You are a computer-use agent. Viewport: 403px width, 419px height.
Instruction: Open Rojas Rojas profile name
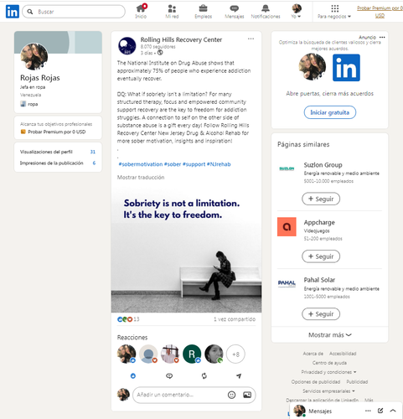[40, 78]
